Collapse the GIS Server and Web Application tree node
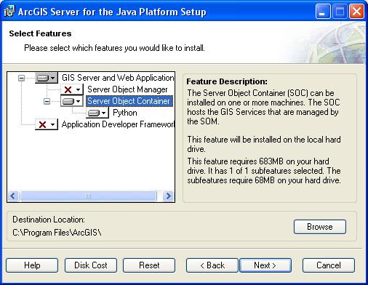368x285 pixels. tap(21, 78)
